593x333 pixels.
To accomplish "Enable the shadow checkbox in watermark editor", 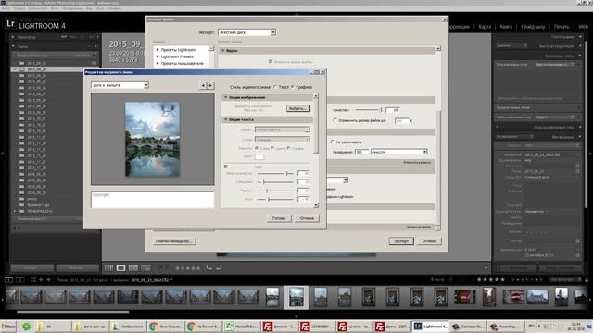I will (226, 166).
